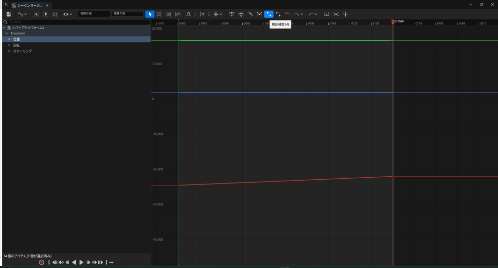The image size is (498, 268).
Task: Click the first zoom-to-fit icon with cursor
Action: point(36,14)
